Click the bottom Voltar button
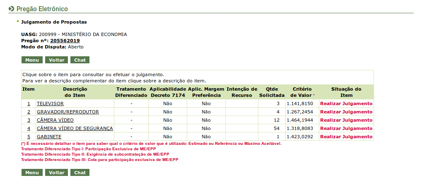422x190 pixels. [56, 173]
